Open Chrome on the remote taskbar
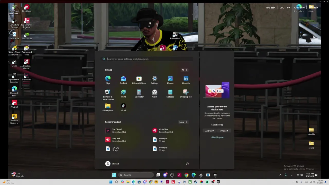This screenshot has height=185, width=329. point(186,175)
